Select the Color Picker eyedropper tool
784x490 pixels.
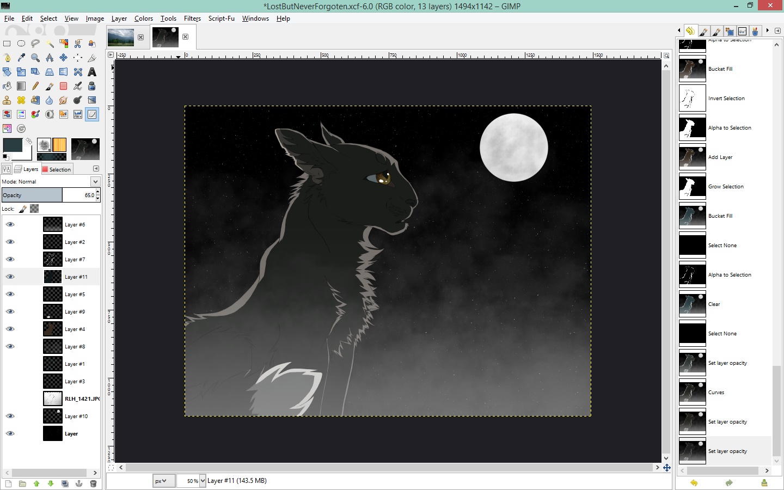(21, 57)
